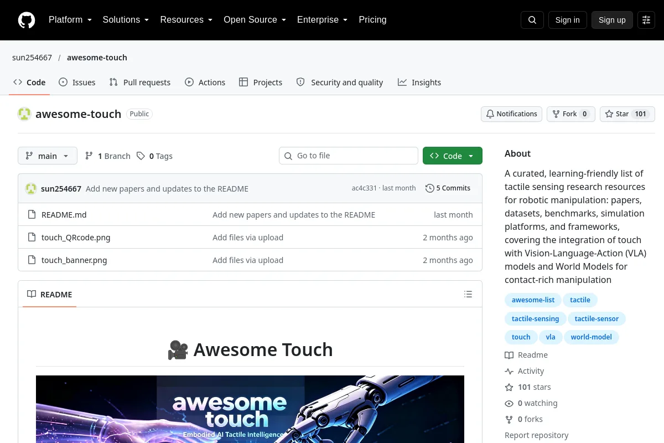Click the Activity pulse icon in About
664x443 pixels.
tap(509, 371)
